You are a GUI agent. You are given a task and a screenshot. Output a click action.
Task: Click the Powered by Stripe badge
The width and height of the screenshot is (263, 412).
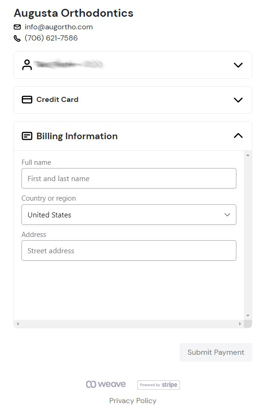[x=159, y=385]
